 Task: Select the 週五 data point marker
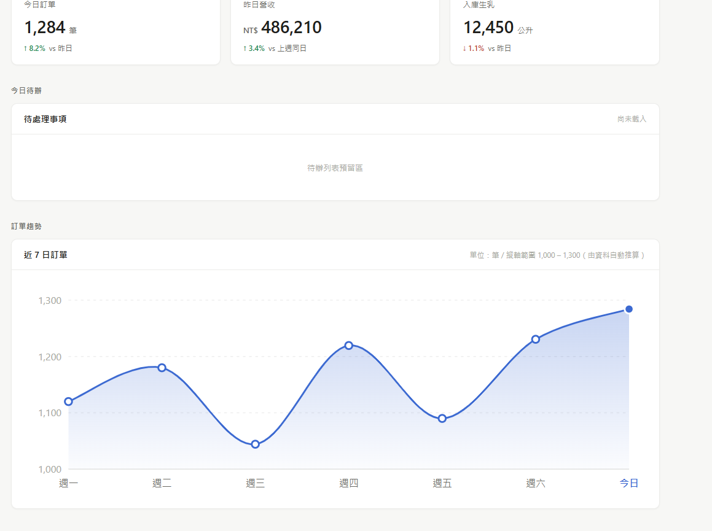(x=442, y=419)
